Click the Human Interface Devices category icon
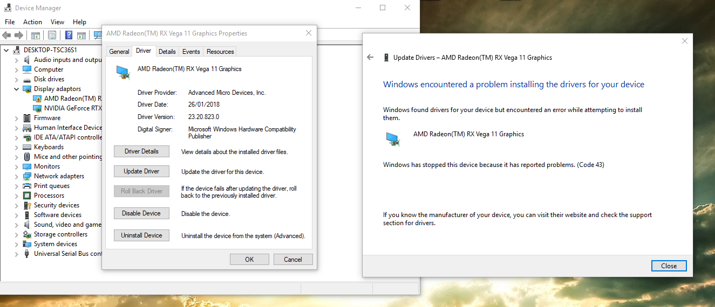 tap(27, 128)
